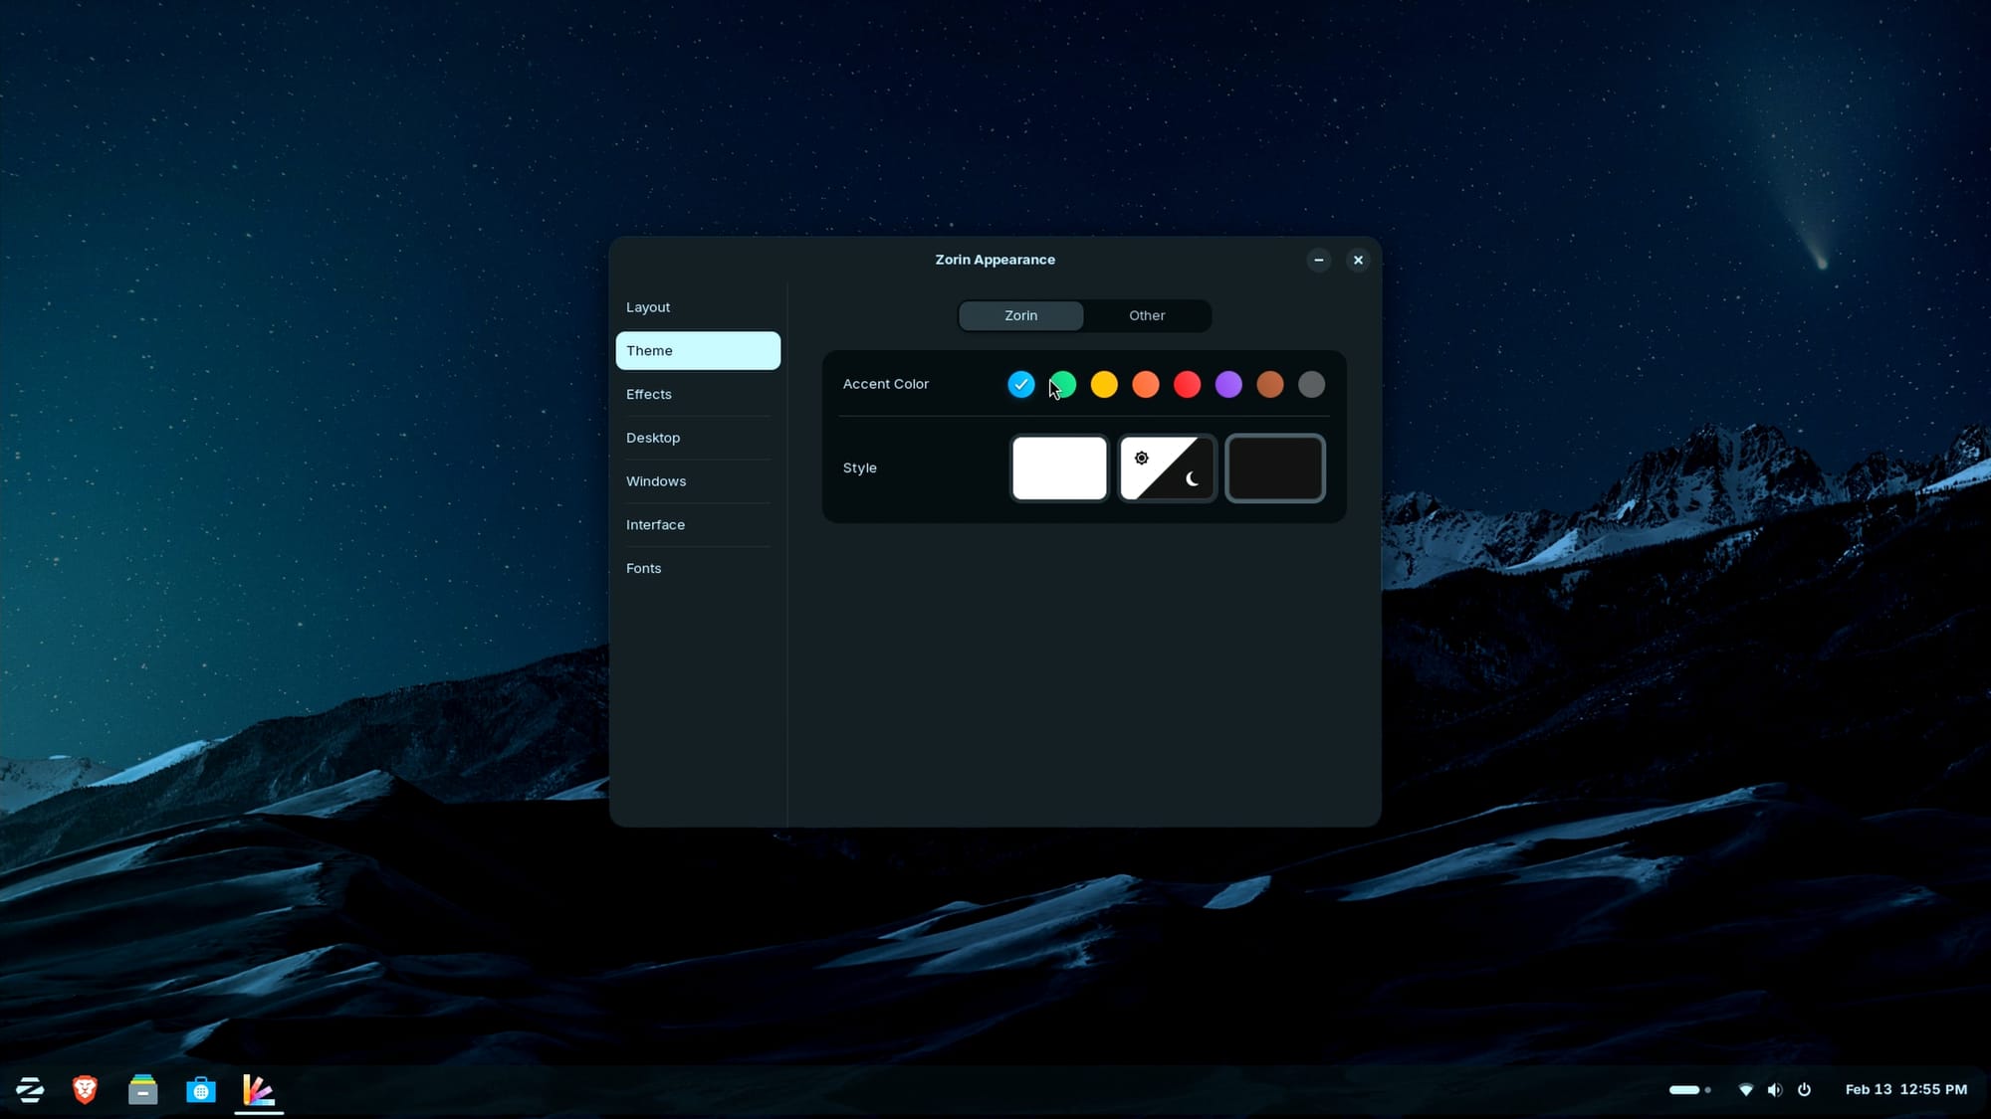
Task: Click the volume icon in the system tray
Action: pyautogui.click(x=1776, y=1089)
